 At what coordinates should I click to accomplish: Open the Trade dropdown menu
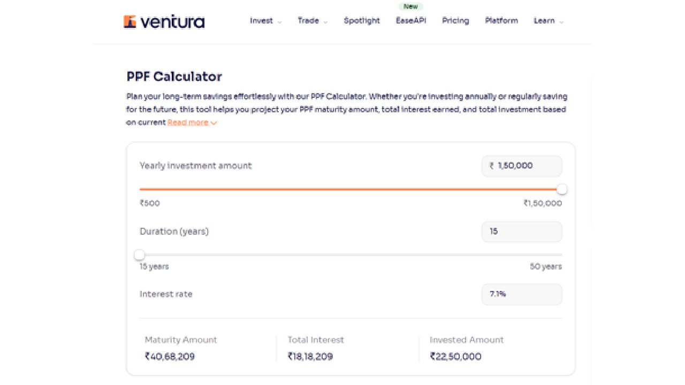click(313, 21)
